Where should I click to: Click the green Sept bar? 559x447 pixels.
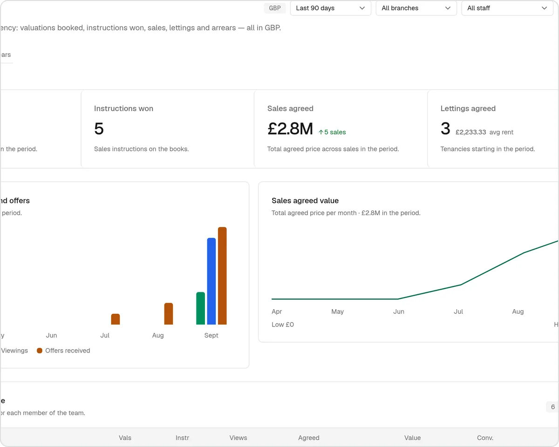(x=201, y=308)
